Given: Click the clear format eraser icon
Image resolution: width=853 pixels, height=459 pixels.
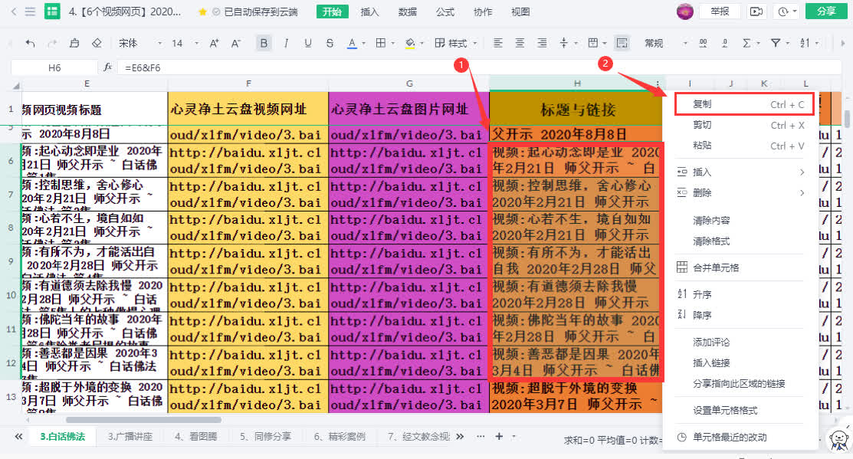Looking at the screenshot, I should point(97,43).
